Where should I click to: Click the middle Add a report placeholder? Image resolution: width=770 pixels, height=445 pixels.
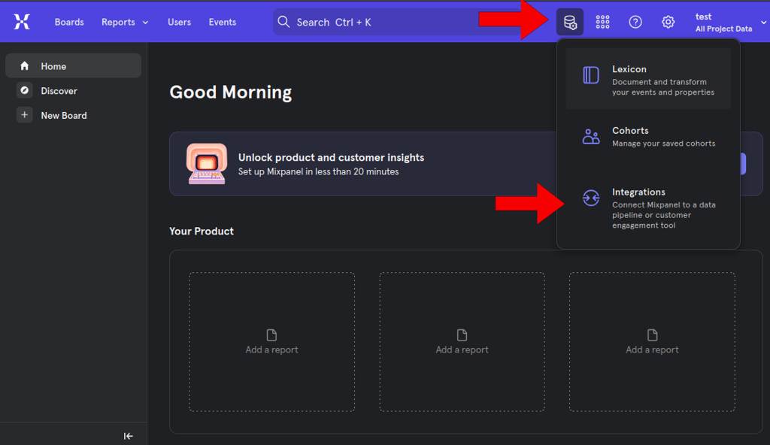(462, 342)
